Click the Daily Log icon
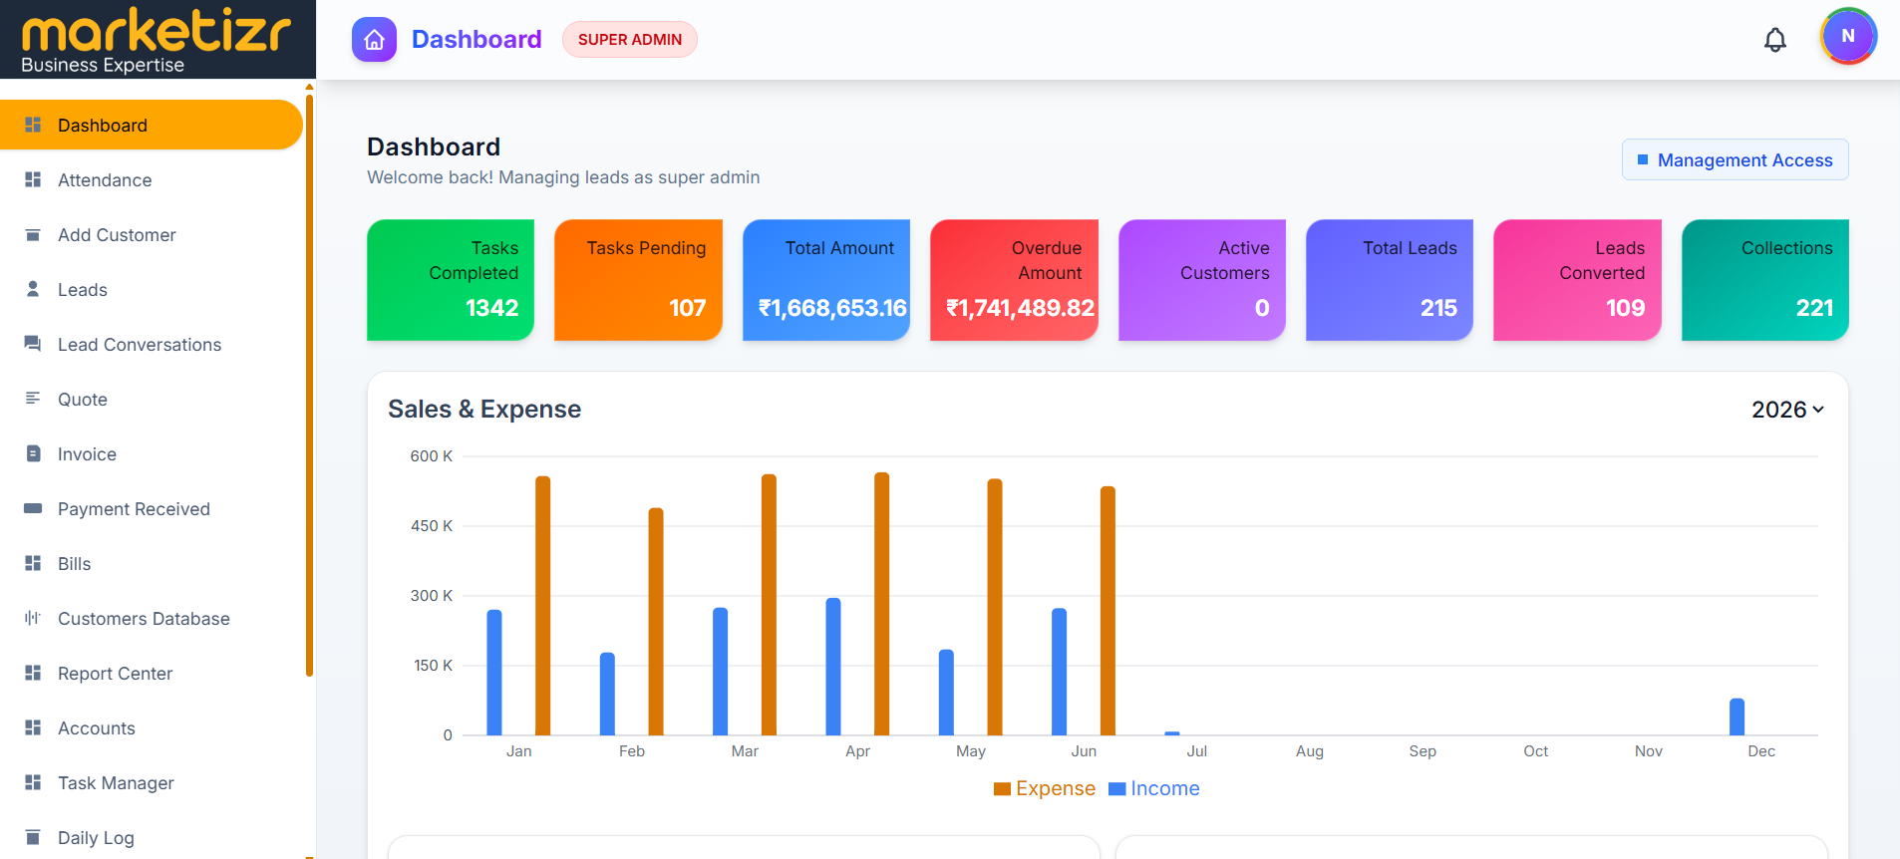This screenshot has width=1900, height=859. [x=33, y=837]
